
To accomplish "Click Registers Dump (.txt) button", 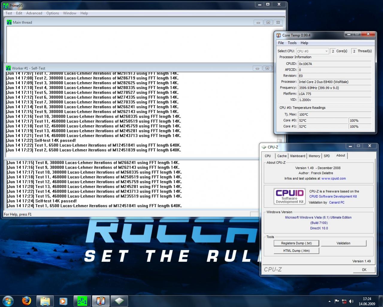I will (x=296, y=243).
